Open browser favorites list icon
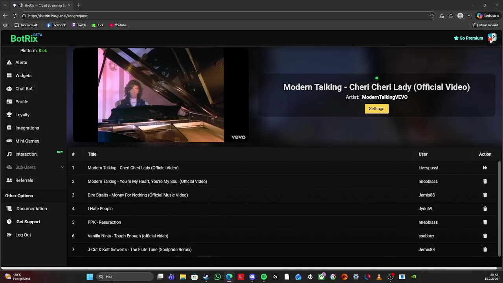Viewport: 503px width, 283px height. coord(451,16)
